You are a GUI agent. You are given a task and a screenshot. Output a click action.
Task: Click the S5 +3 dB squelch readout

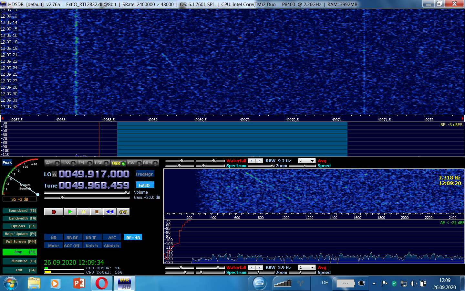[20, 199]
